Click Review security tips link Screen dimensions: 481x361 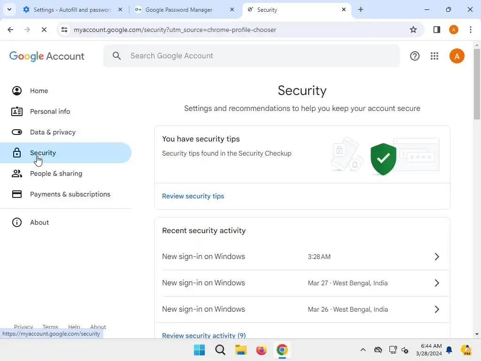click(193, 196)
